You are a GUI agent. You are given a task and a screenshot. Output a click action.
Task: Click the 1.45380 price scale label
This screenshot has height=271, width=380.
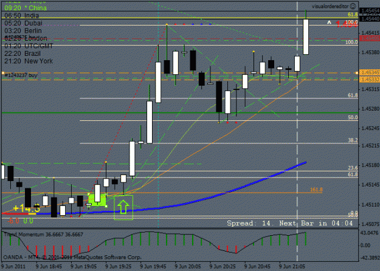tap(370, 52)
